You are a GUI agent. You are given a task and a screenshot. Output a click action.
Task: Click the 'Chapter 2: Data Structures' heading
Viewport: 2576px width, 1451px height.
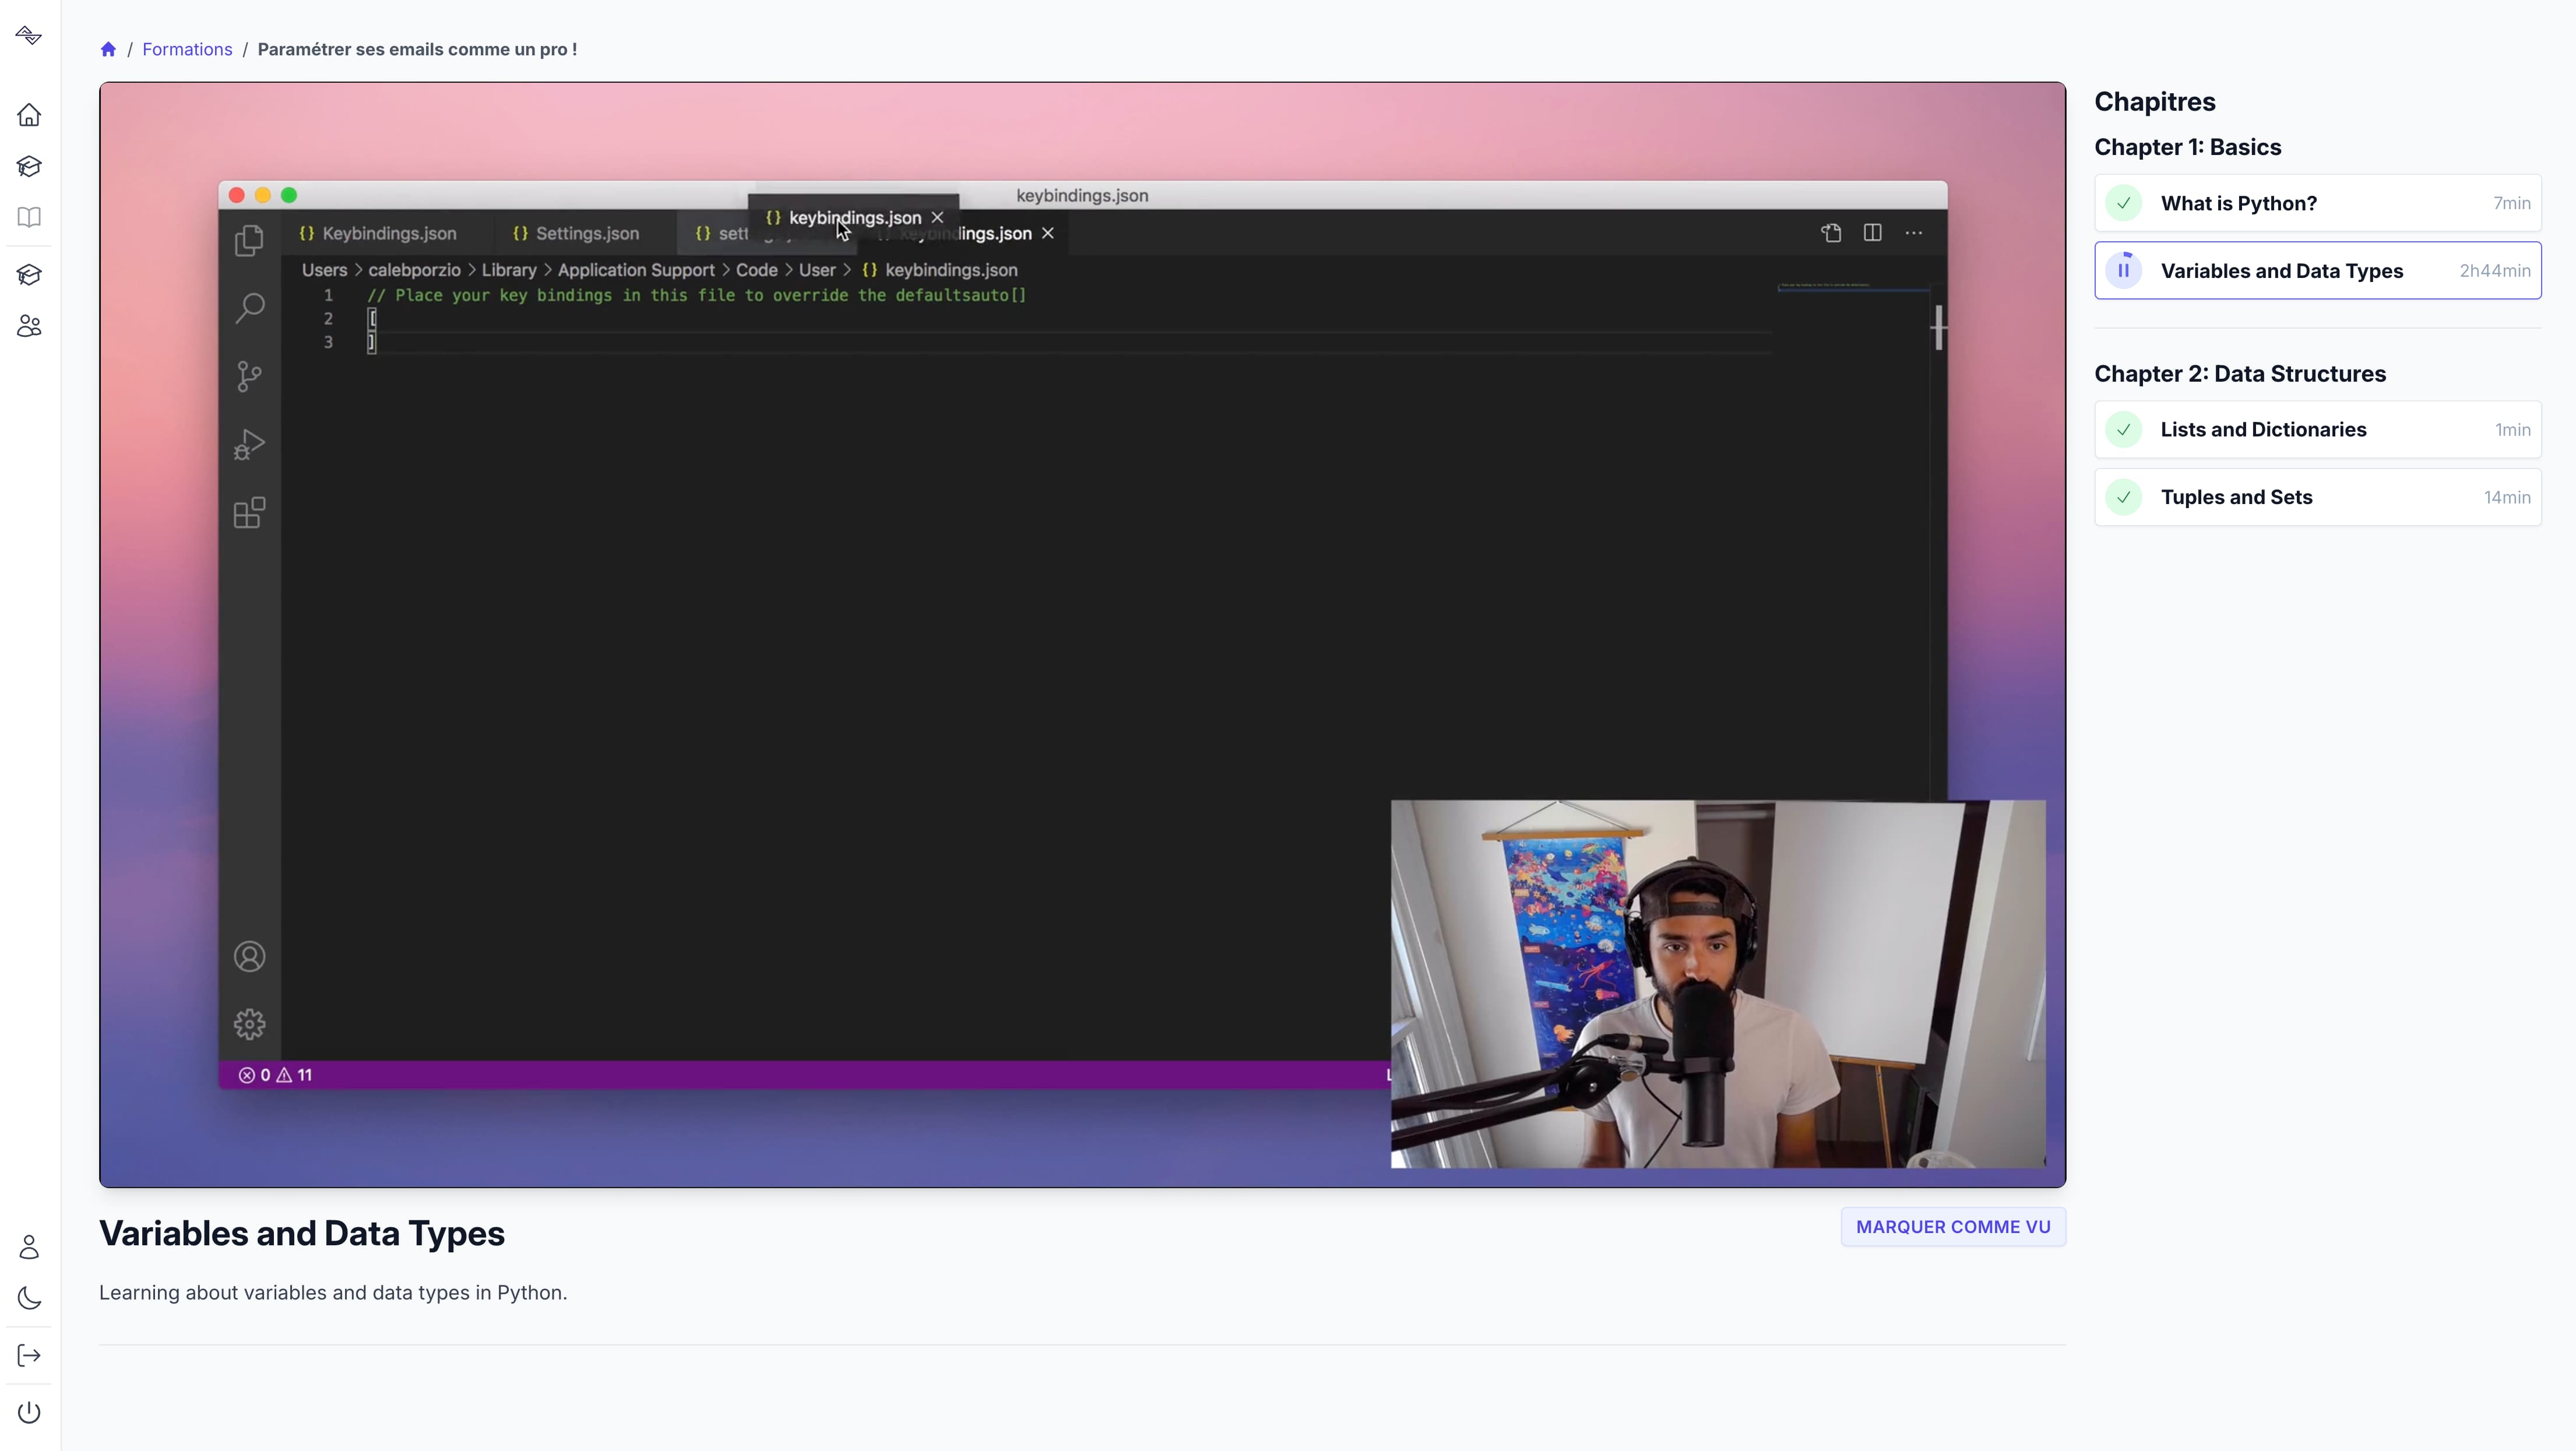pos(2240,374)
